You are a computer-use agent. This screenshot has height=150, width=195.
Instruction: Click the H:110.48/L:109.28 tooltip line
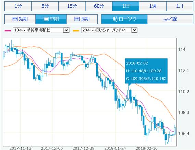pyautogui.click(x=144, y=71)
